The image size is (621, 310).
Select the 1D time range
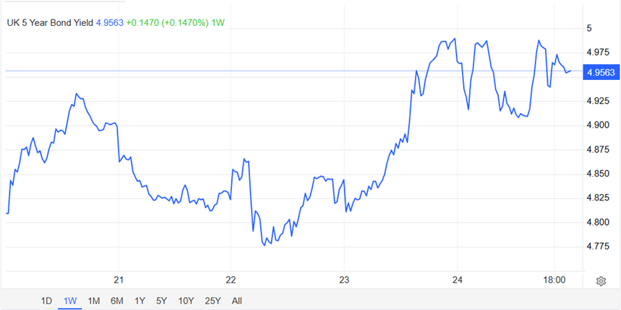pyautogui.click(x=46, y=301)
